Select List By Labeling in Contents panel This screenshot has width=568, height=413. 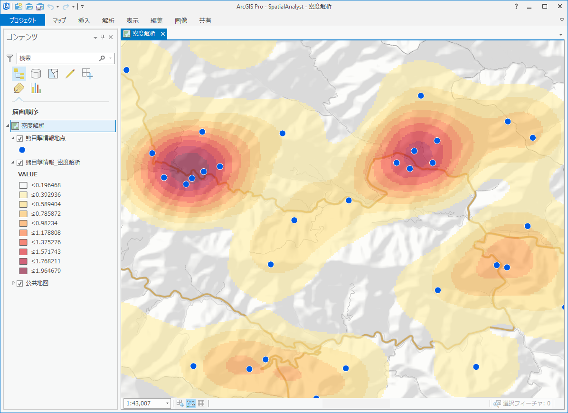(19, 88)
